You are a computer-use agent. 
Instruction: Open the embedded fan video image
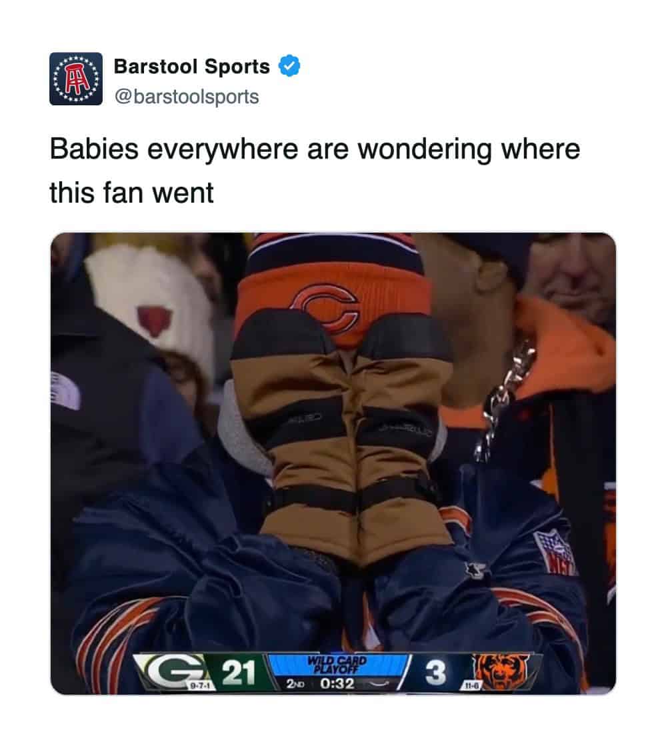coord(333,463)
